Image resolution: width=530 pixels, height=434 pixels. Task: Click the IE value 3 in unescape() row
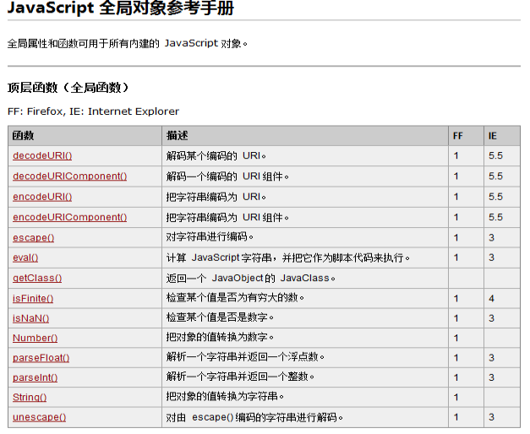tap(491, 417)
